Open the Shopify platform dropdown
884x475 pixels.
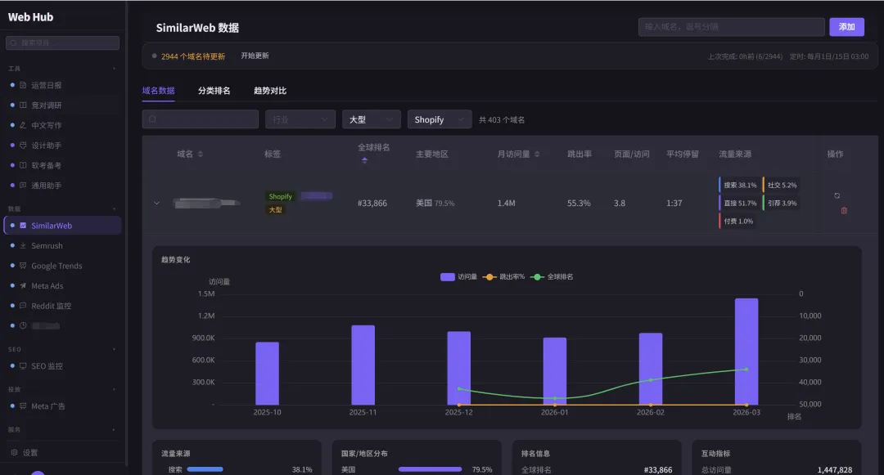440,119
